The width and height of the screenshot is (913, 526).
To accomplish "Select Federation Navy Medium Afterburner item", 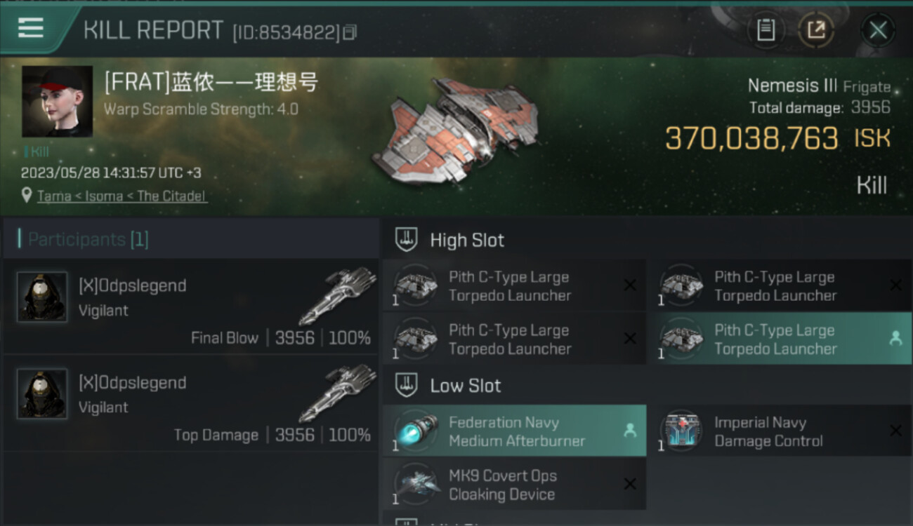I will pos(514,431).
